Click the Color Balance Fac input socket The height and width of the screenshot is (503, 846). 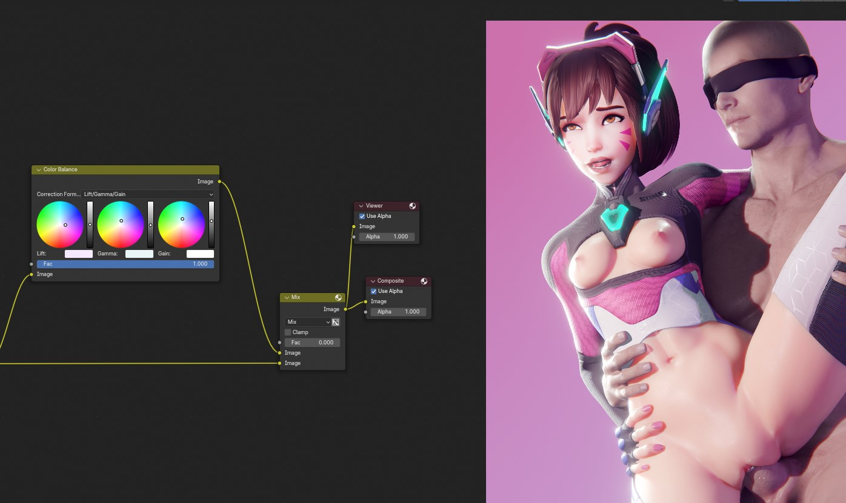[32, 264]
